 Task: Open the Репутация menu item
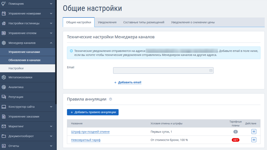tap(28, 97)
